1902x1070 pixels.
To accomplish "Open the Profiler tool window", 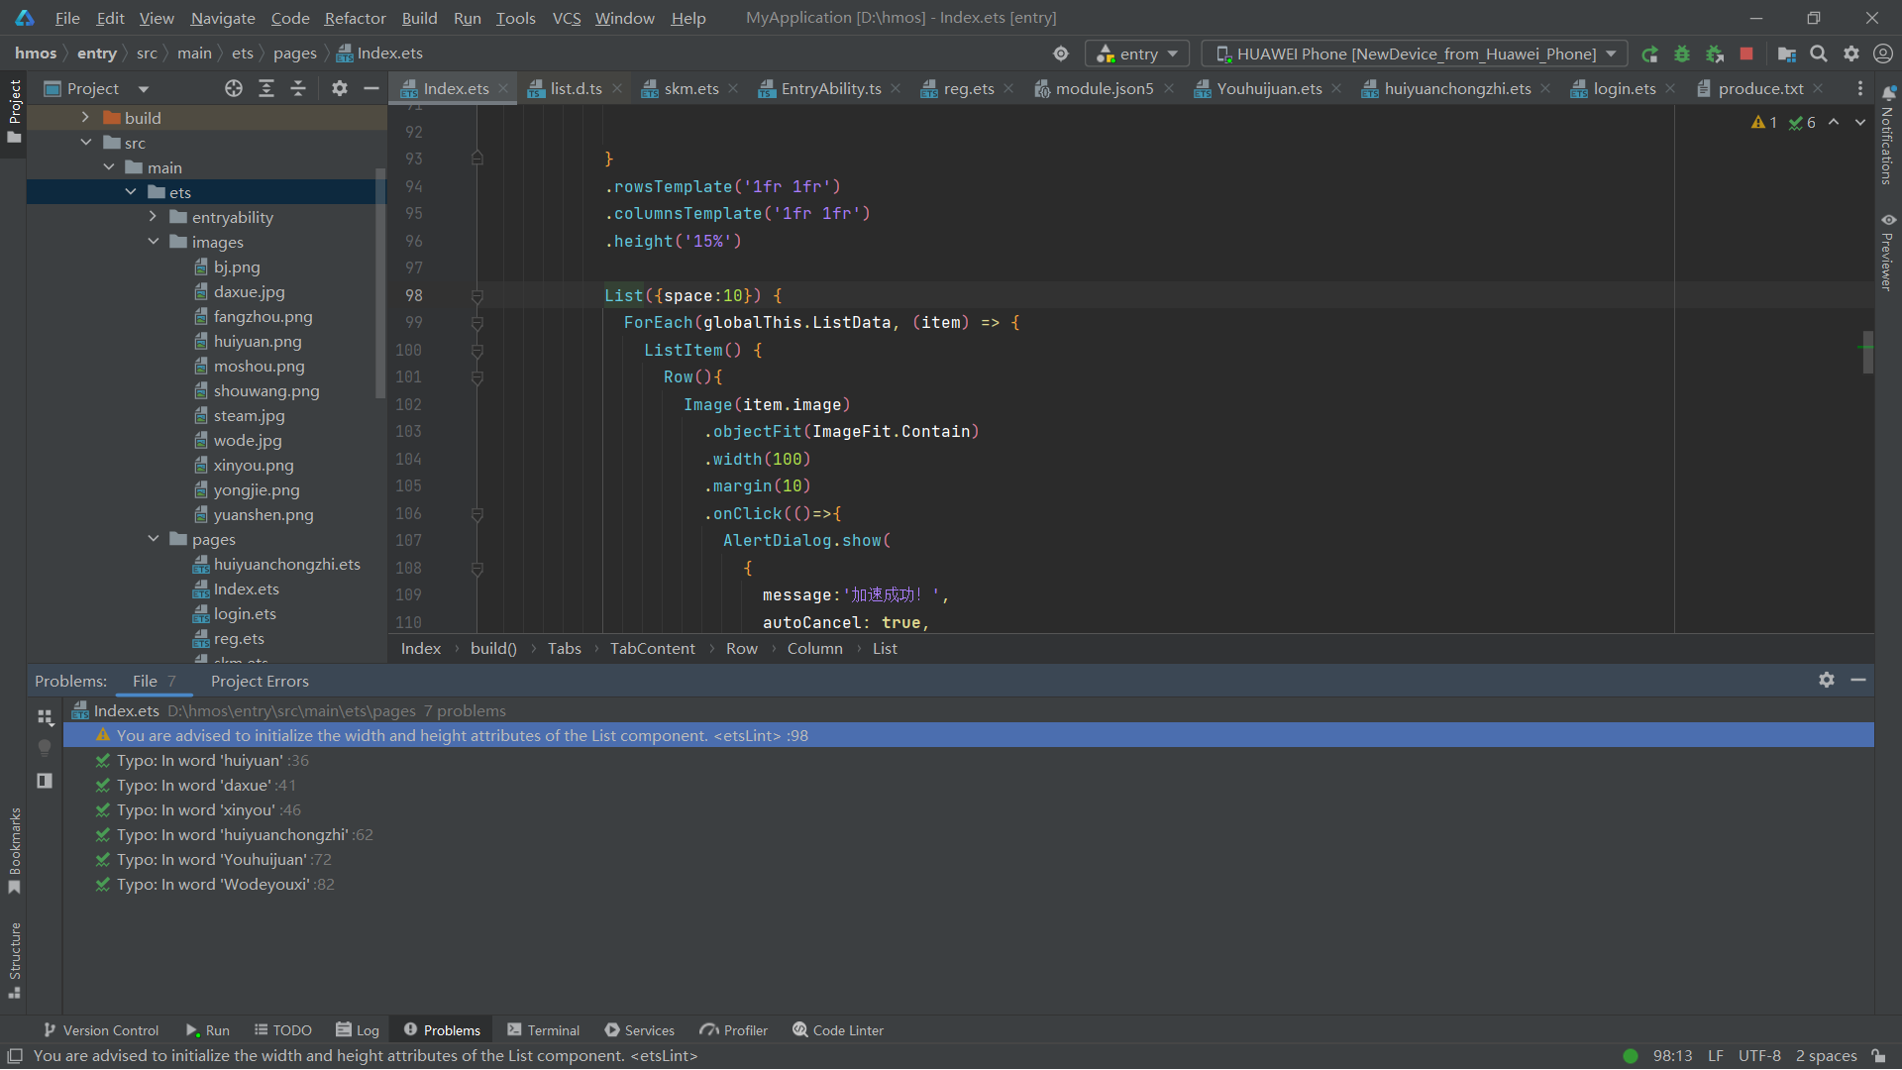I will [x=734, y=1030].
